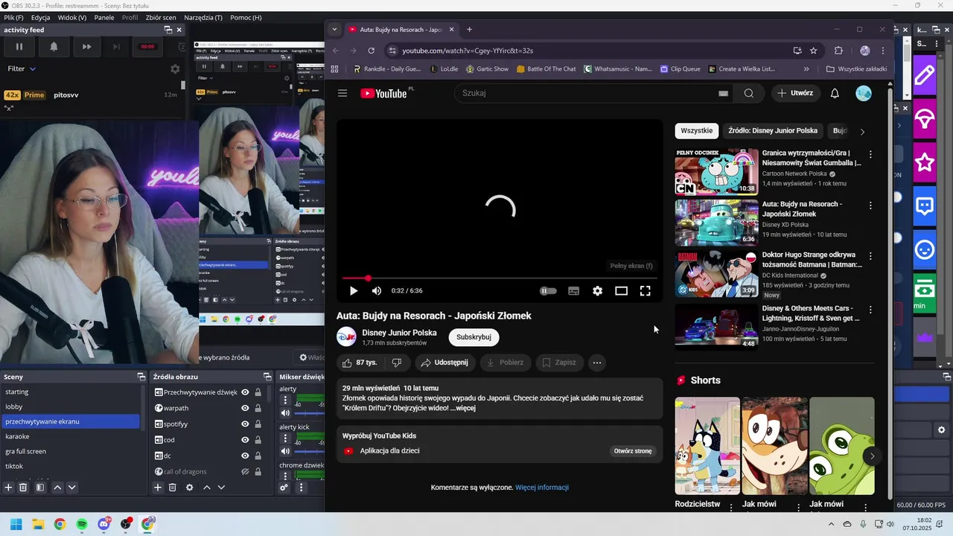
Task: Add a new scene with plus icon
Action: coord(9,488)
